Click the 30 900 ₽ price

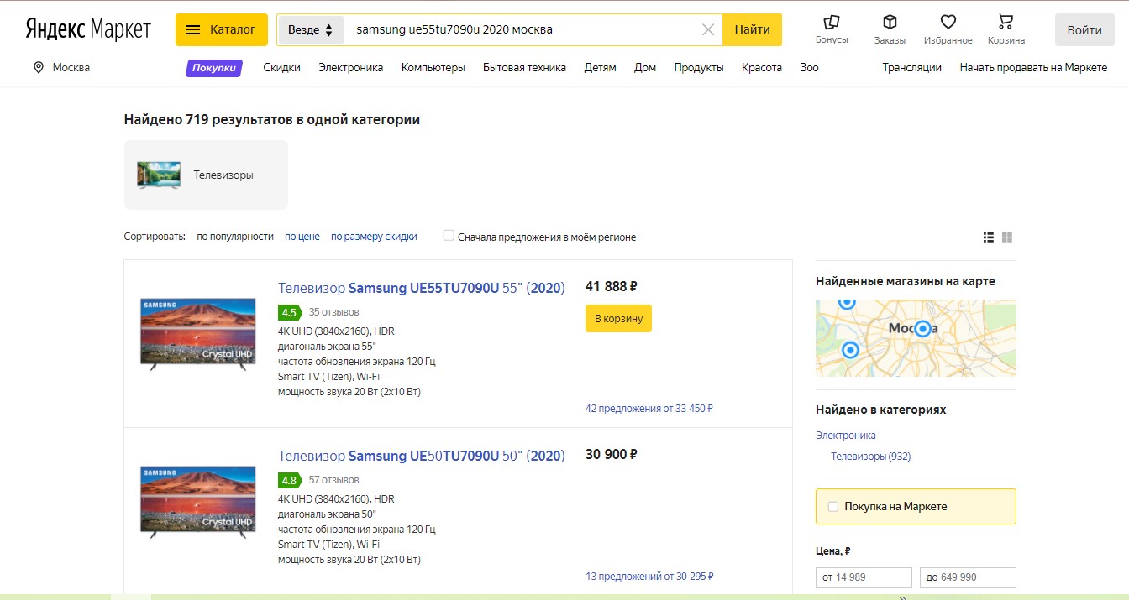pyautogui.click(x=612, y=454)
